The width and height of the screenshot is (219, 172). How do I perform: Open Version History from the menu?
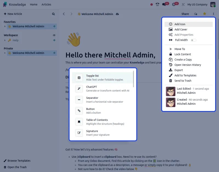(189, 65)
